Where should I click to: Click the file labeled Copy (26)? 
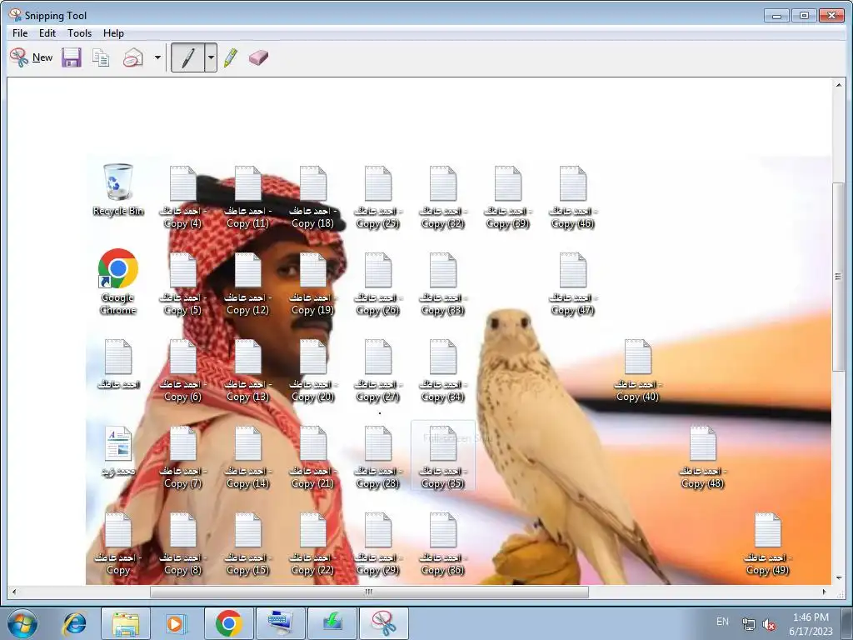[377, 283]
